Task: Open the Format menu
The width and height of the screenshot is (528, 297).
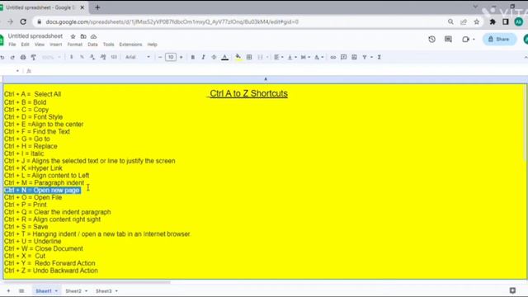Action: pos(75,45)
